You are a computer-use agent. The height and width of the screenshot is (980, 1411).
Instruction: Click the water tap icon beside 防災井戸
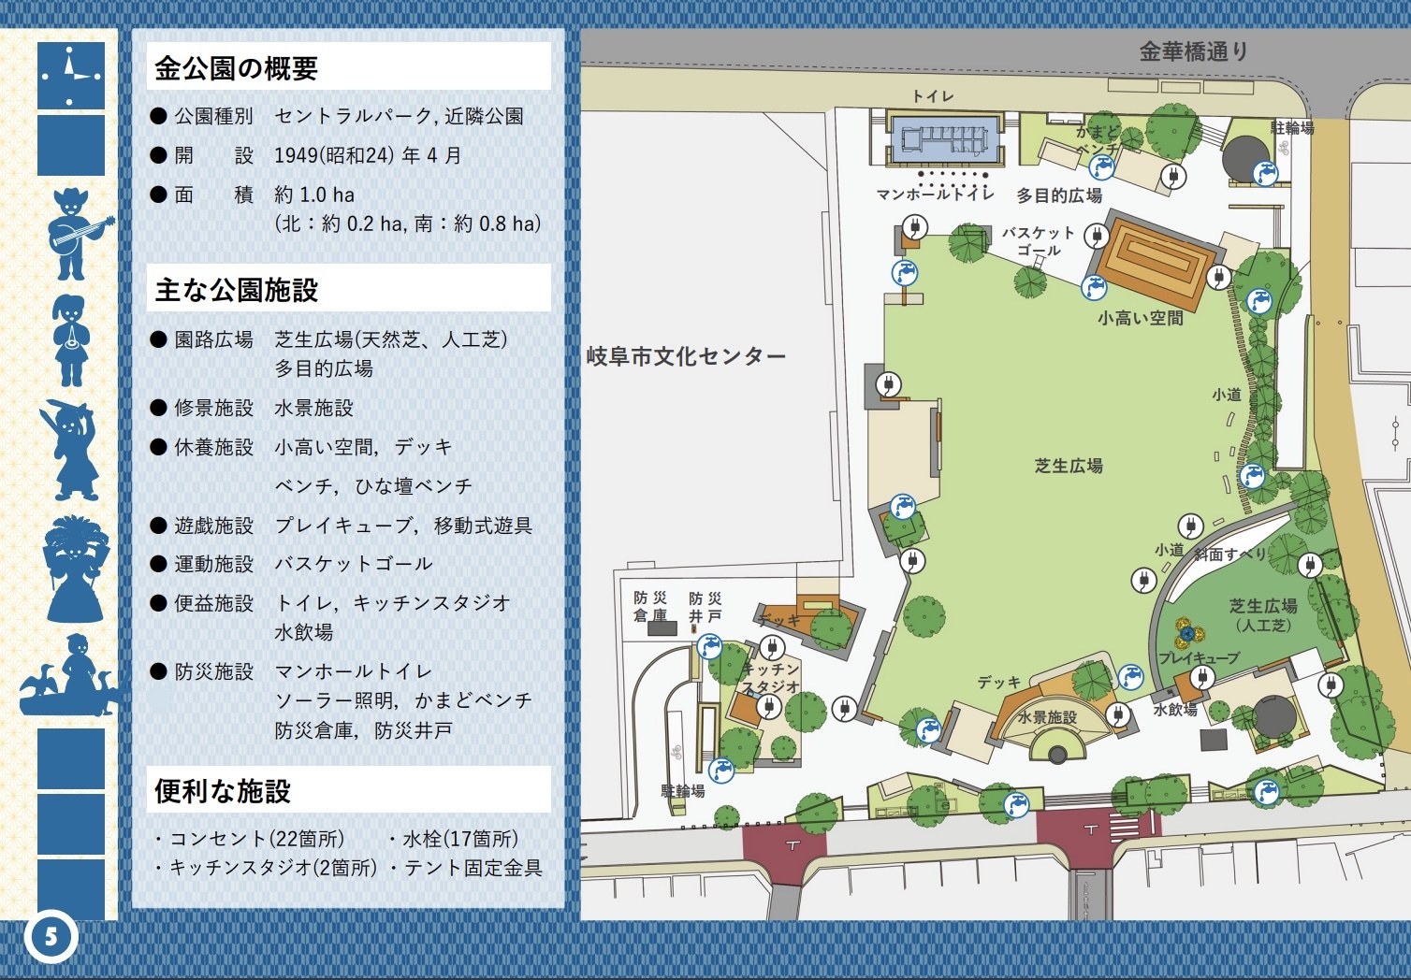coord(710,645)
